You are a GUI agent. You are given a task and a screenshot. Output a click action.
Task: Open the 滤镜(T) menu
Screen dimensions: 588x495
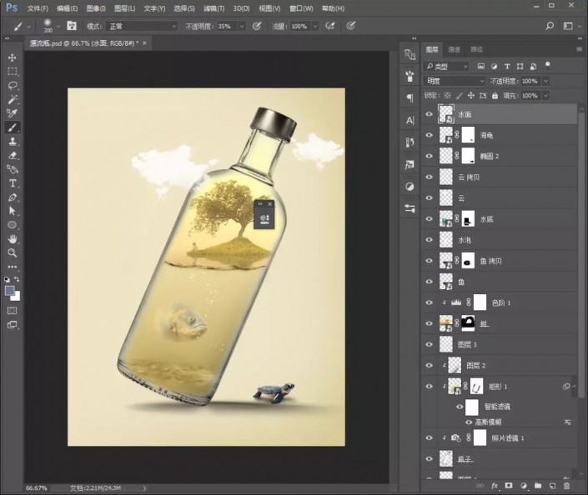[214, 8]
